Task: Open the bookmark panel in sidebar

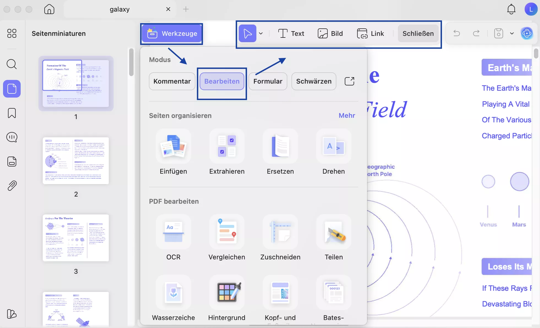Action: [x=12, y=113]
